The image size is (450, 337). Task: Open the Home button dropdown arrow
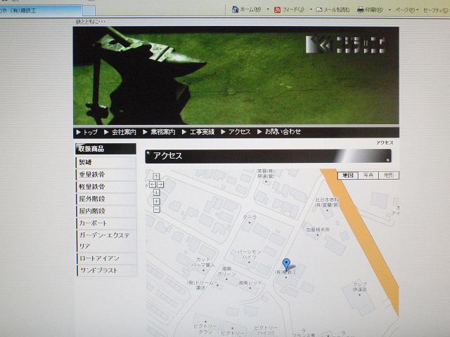point(268,9)
